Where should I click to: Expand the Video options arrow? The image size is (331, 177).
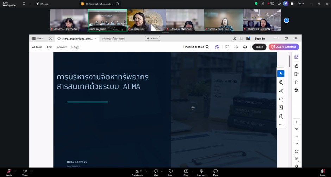(31, 171)
